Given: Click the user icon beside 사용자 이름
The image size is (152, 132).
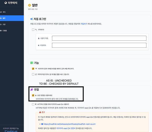Looking at the screenshot, I should [x=39, y=38].
